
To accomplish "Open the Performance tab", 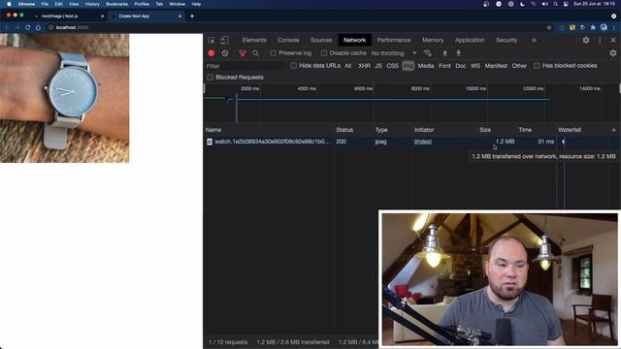I will click(x=394, y=40).
